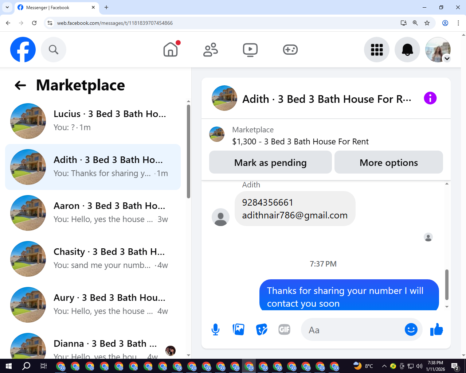Open Chasity conversation
The width and height of the screenshot is (466, 373).
93,259
